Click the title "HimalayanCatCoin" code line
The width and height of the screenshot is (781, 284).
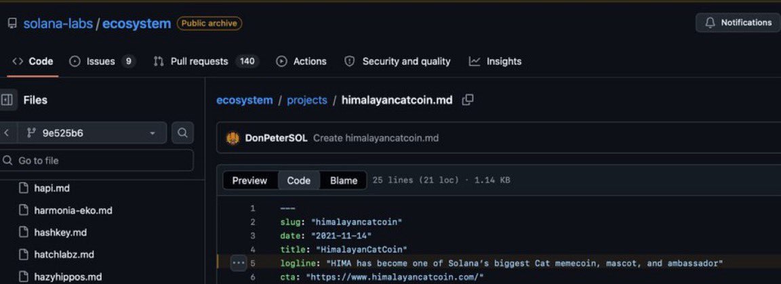point(344,249)
